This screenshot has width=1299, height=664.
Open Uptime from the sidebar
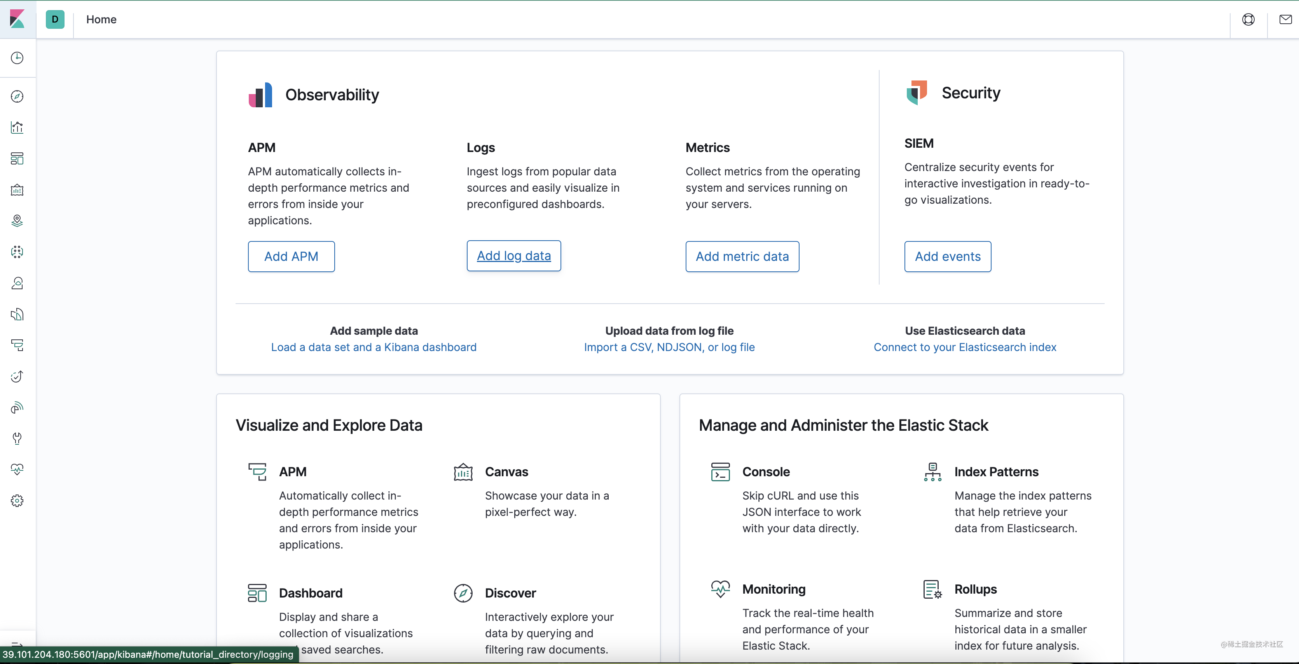coord(17,376)
